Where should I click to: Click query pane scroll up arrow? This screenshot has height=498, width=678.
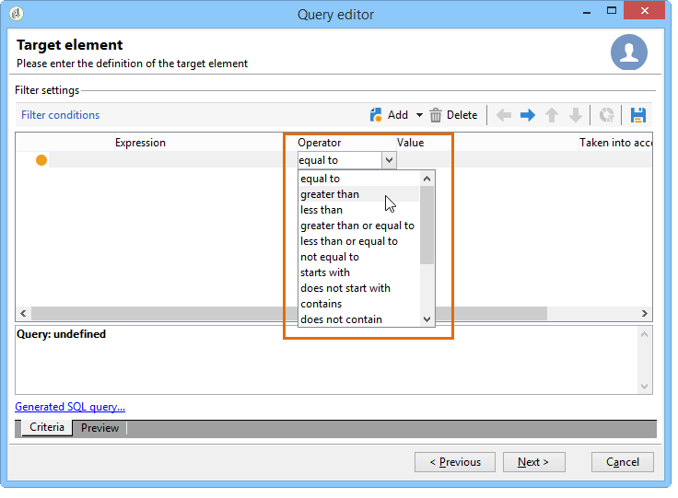[x=644, y=334]
